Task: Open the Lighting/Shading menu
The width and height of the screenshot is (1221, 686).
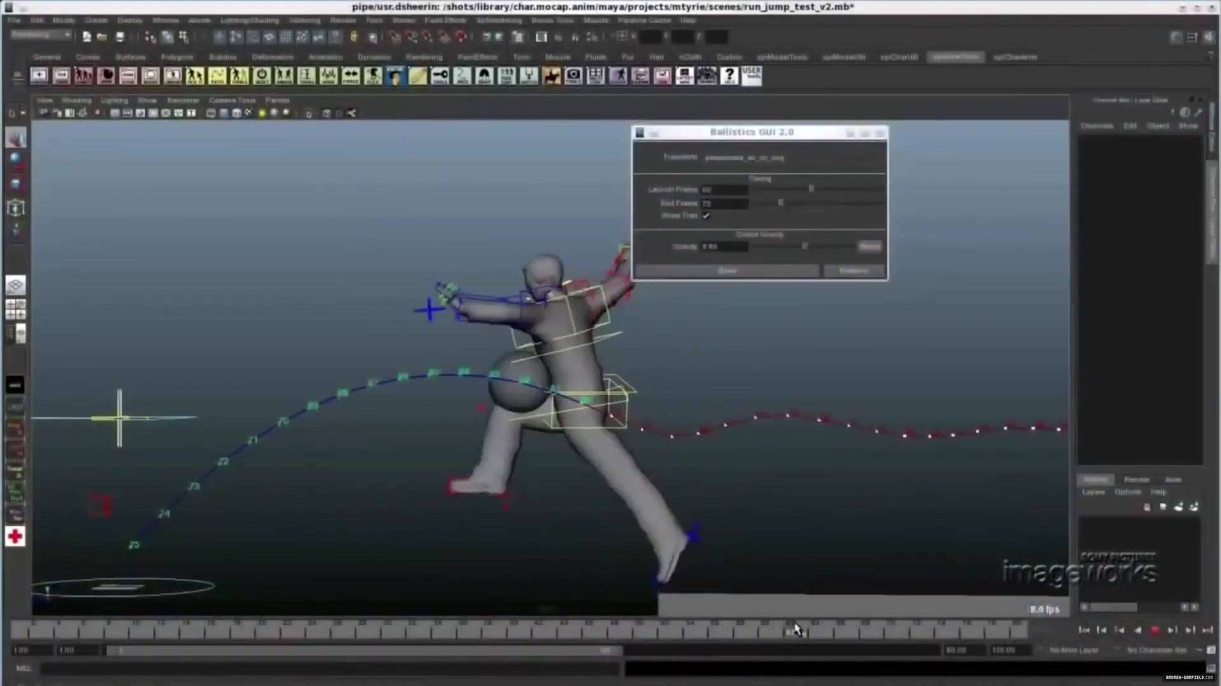Action: (x=249, y=20)
